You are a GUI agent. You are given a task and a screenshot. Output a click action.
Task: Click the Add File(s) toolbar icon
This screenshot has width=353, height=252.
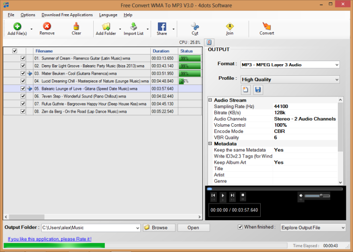pos(17,26)
